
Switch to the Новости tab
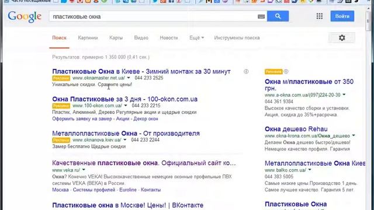(x=169, y=38)
